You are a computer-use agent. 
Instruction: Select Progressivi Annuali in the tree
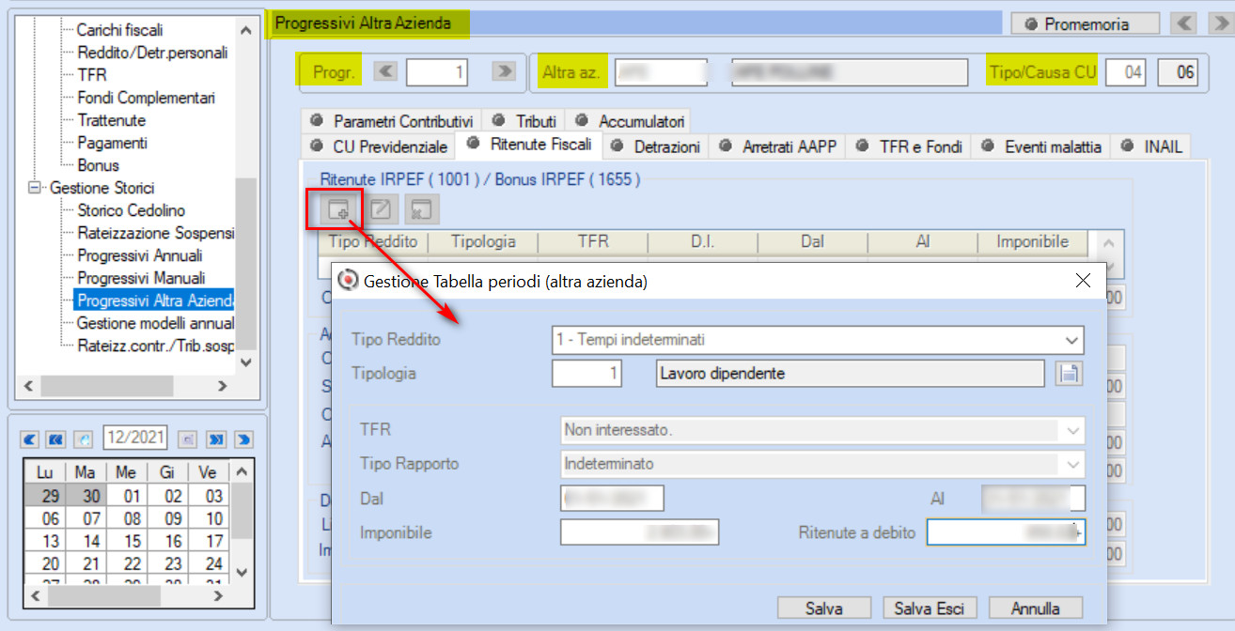pos(140,255)
